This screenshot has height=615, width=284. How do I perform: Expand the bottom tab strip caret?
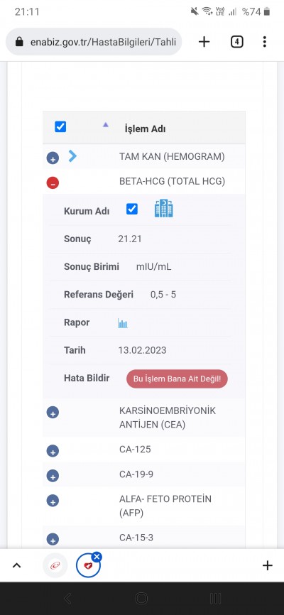point(16,565)
